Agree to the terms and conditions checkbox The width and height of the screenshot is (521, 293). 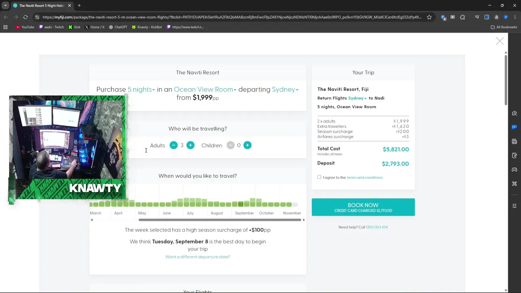click(x=319, y=177)
